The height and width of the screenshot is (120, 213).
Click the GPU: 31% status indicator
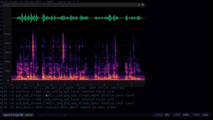[181, 115]
